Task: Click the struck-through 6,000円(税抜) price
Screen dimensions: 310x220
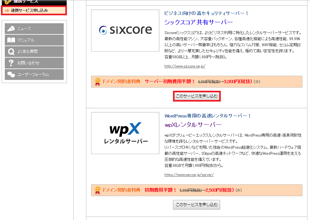Action: tap(209, 82)
